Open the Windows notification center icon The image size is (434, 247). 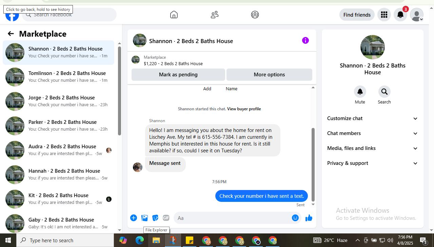pos(424,240)
